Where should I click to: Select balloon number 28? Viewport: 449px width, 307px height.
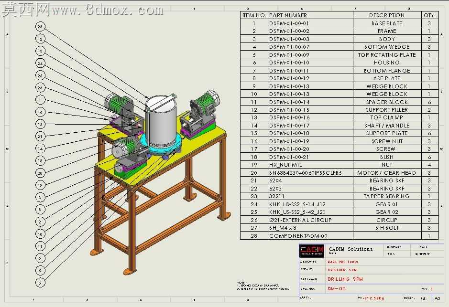click(40, 27)
